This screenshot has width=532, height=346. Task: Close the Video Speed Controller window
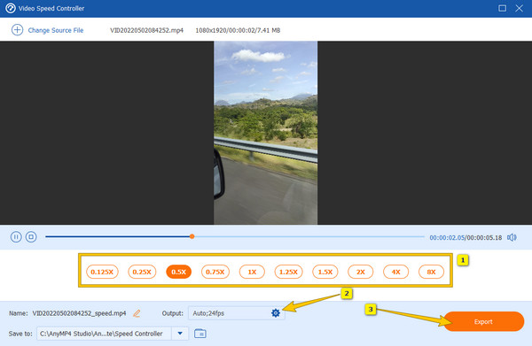[x=519, y=8]
